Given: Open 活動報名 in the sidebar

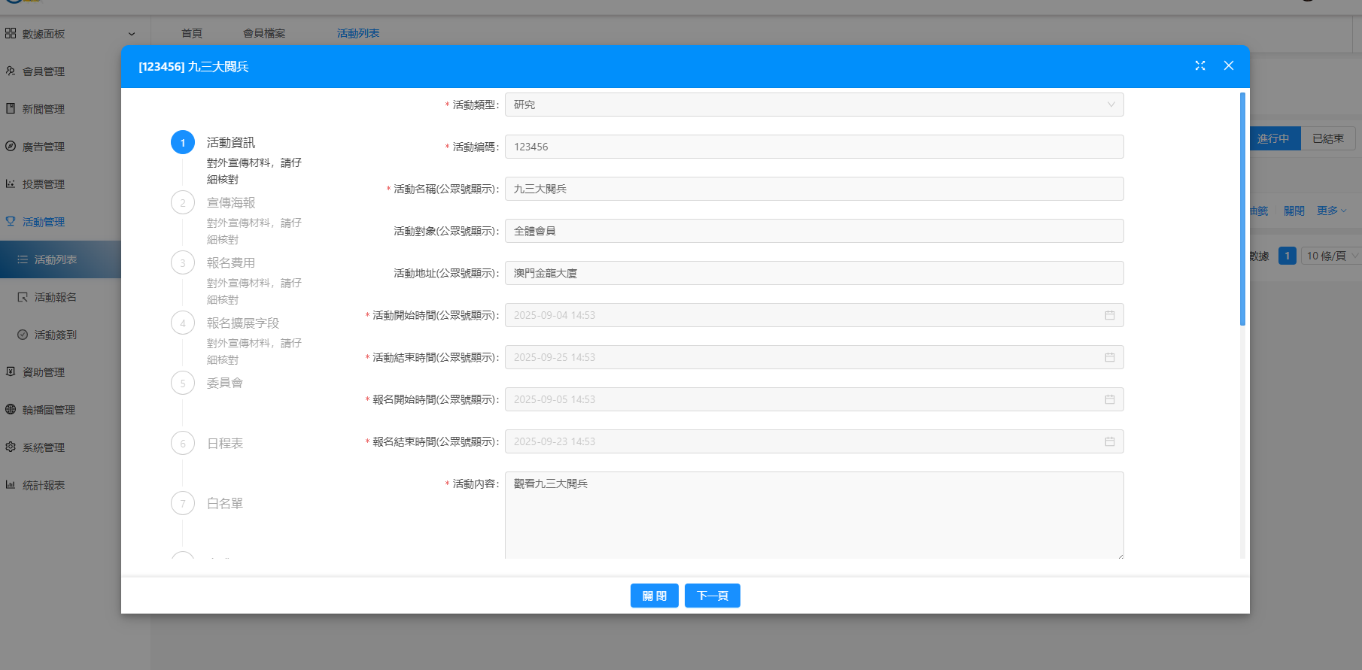Looking at the screenshot, I should (55, 297).
